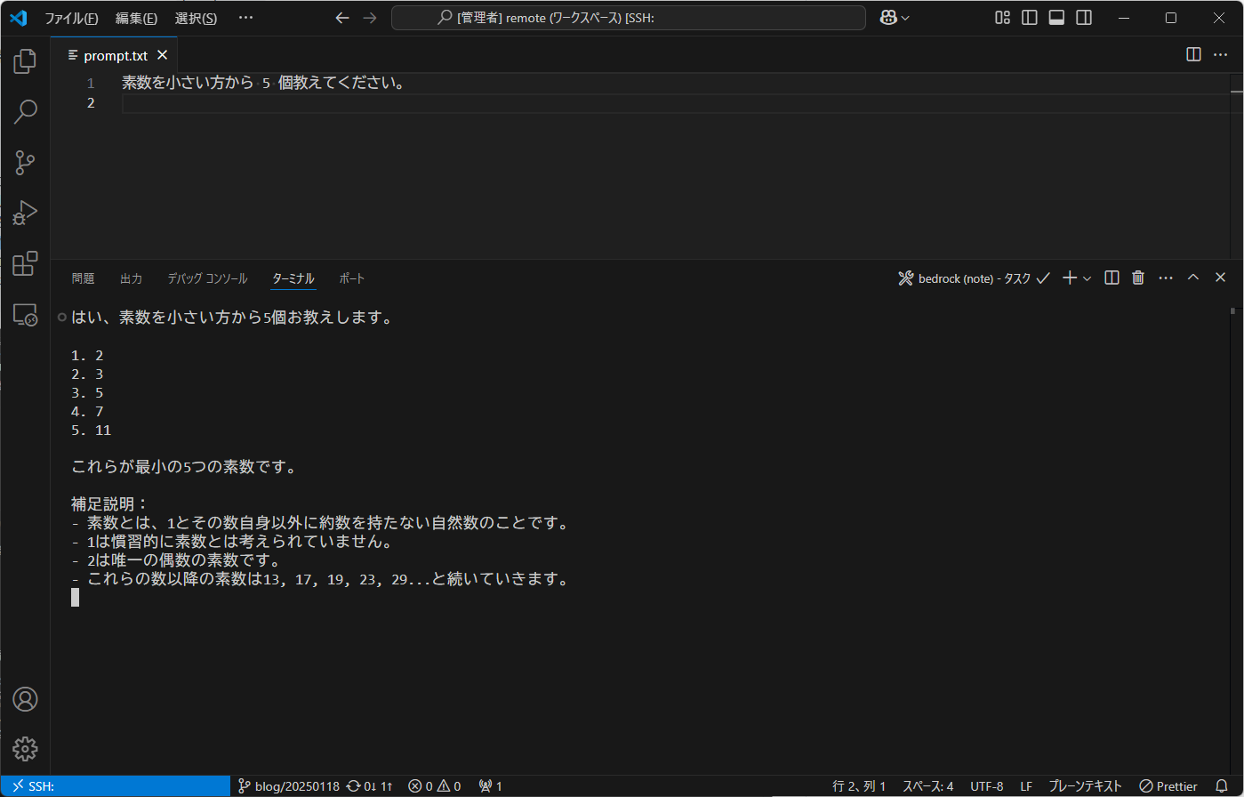This screenshot has height=797, width=1244.
Task: Kill the terminal with the trash icon
Action: tap(1137, 278)
